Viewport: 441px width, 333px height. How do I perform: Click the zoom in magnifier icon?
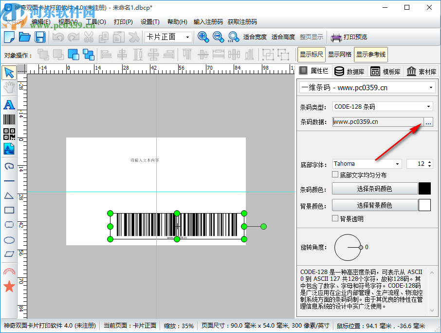click(203, 37)
